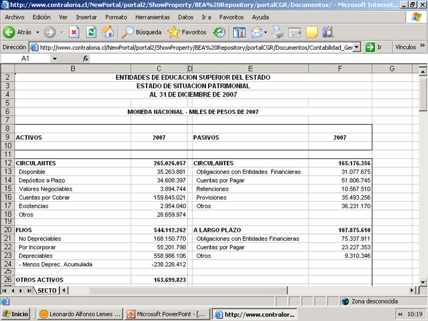Screen dimensions: 428x321
Task: Go to the Home page
Action: tap(108, 32)
